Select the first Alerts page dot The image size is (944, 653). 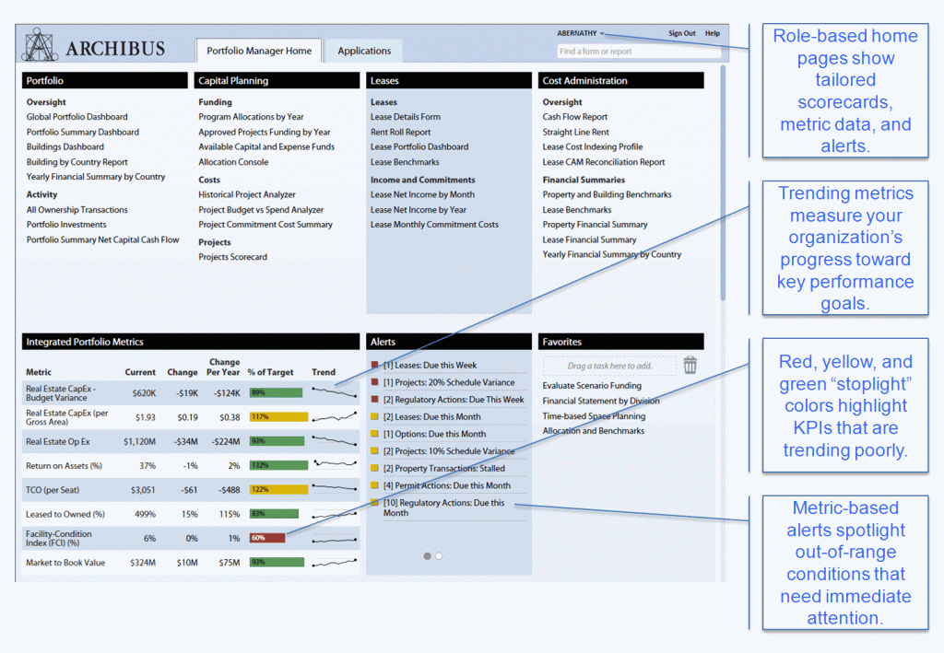tap(427, 556)
